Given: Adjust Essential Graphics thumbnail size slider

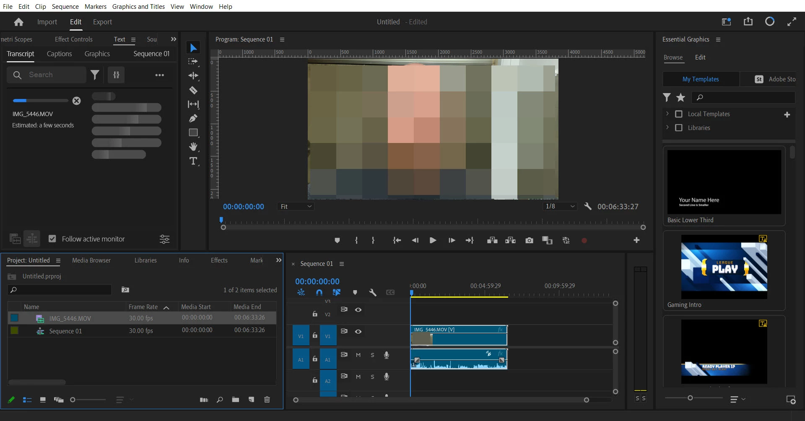Looking at the screenshot, I should [x=690, y=398].
